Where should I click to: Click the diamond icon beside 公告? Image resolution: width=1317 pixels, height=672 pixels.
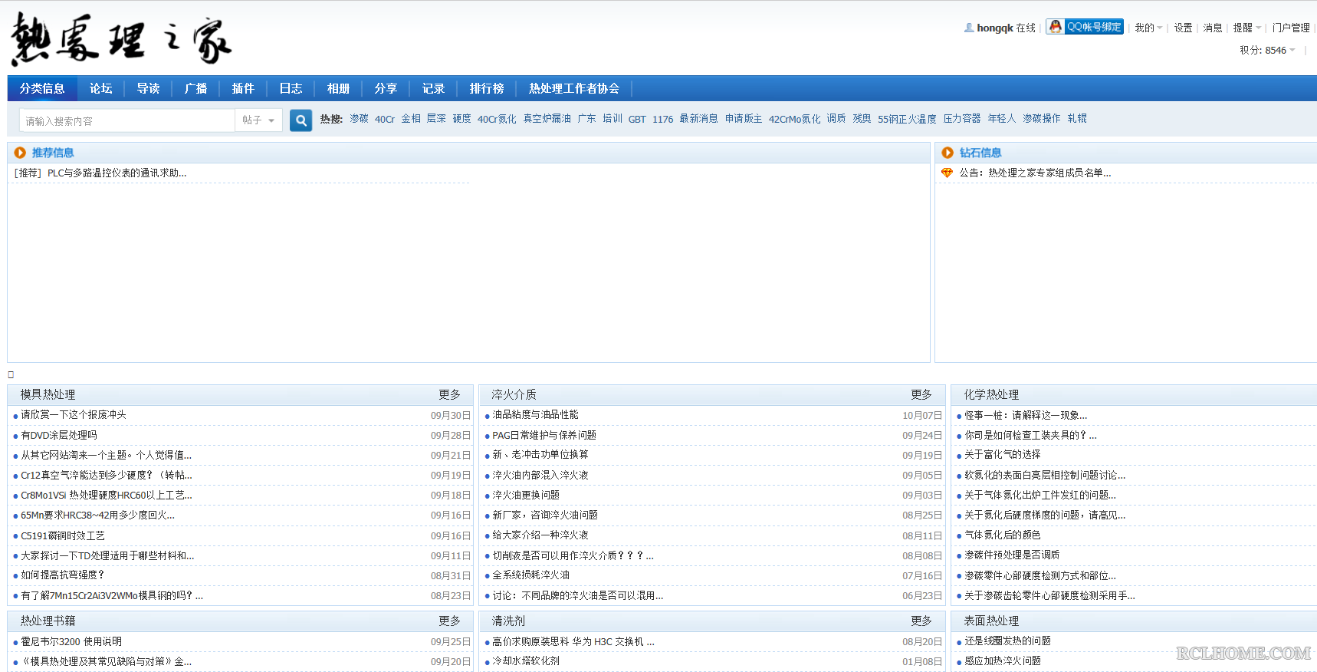[x=947, y=173]
